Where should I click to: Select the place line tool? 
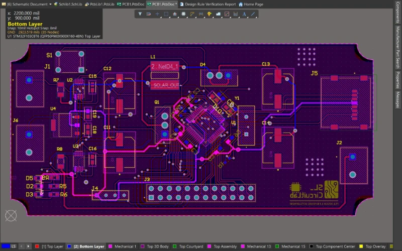pyautogui.click(x=252, y=14)
